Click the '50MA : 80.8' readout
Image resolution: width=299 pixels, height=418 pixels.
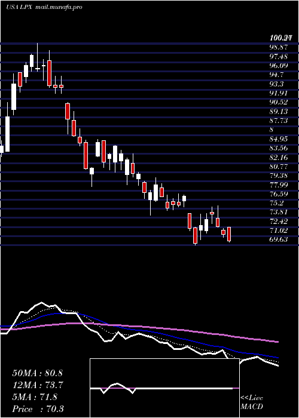[37, 373]
